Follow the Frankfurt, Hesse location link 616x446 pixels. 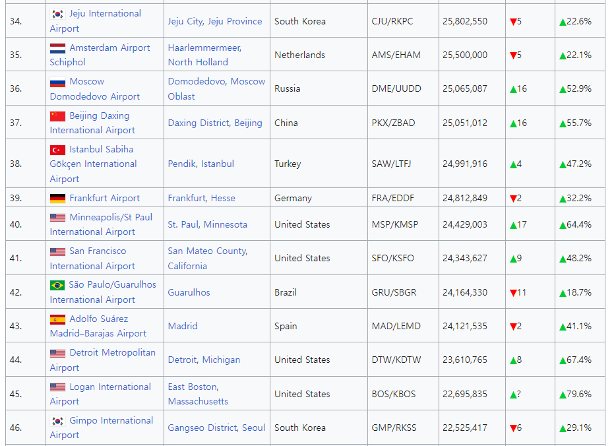point(202,198)
